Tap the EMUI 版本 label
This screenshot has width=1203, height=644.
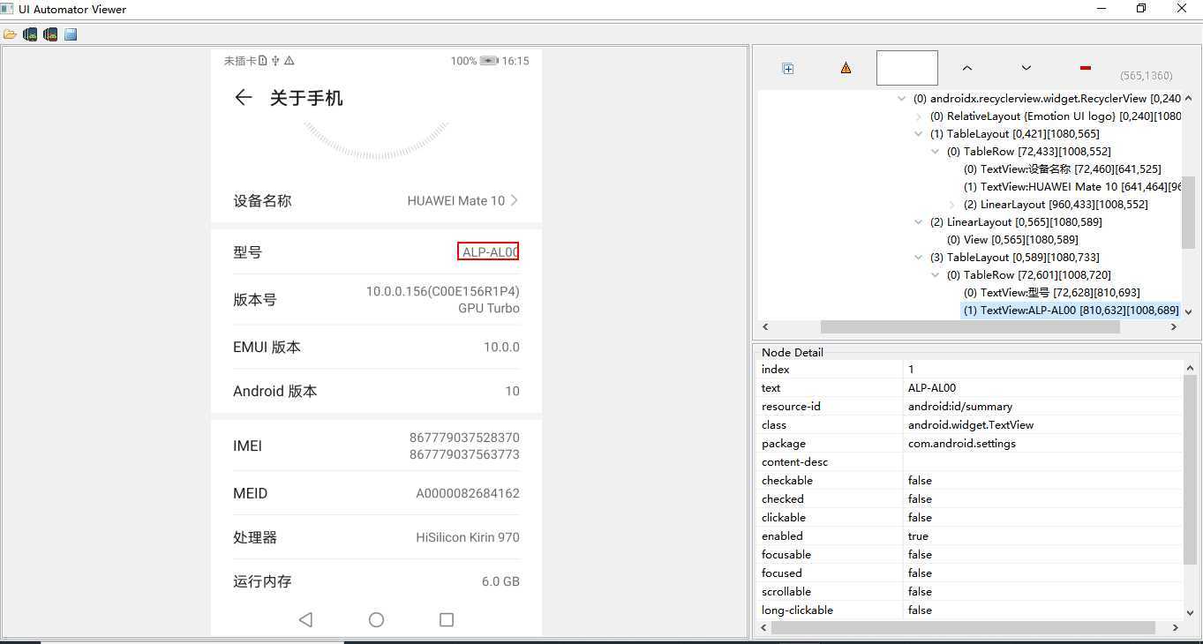(267, 348)
